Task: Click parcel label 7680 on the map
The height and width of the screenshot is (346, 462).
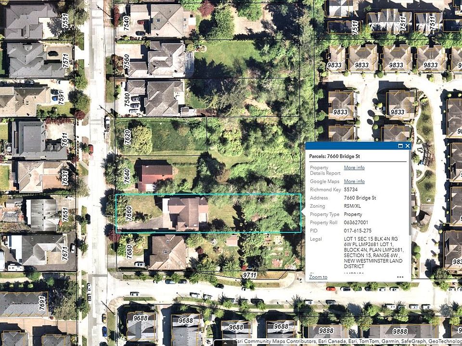Action: [x=129, y=251]
